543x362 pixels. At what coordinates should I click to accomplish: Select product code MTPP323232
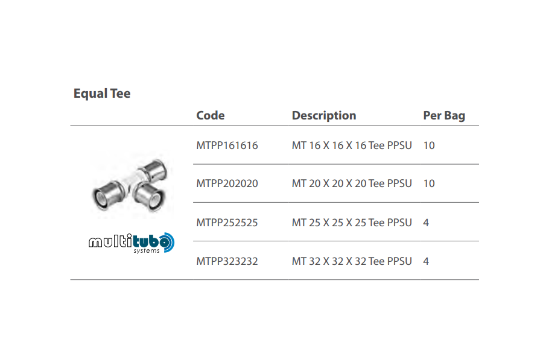[227, 261]
